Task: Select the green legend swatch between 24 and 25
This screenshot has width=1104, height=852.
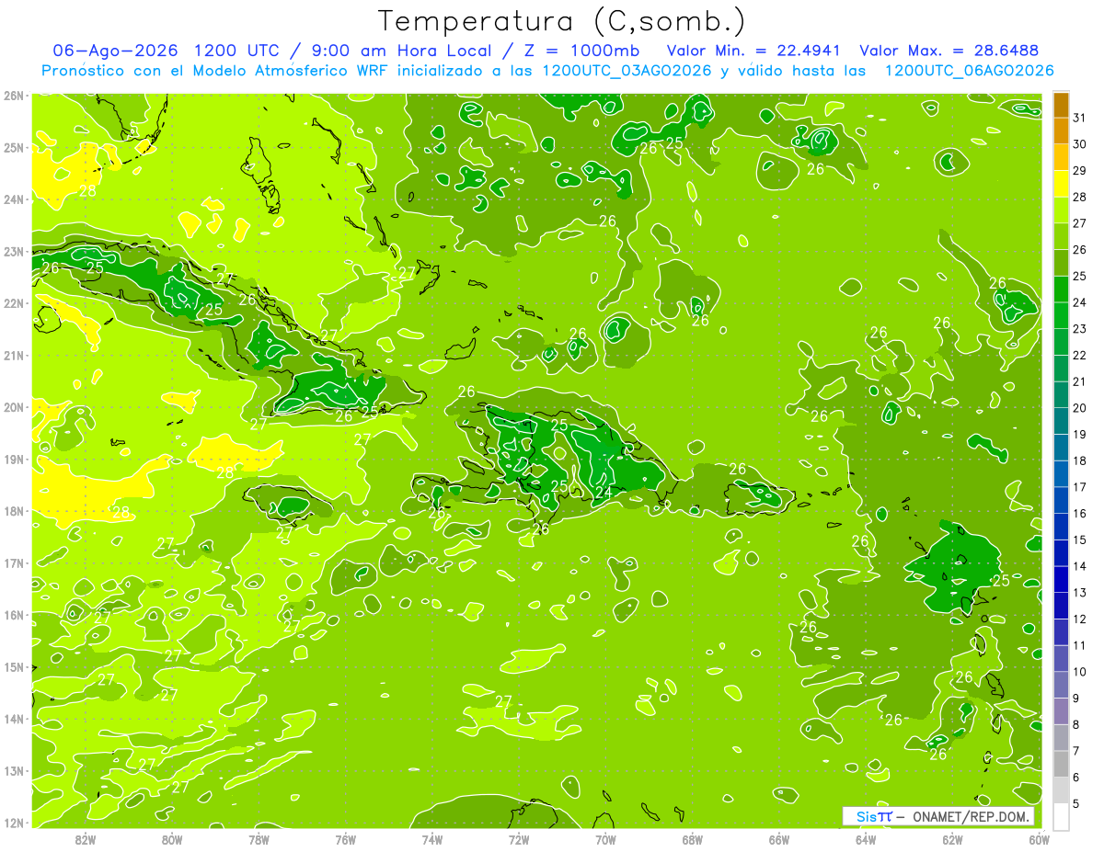Action: click(x=1061, y=290)
